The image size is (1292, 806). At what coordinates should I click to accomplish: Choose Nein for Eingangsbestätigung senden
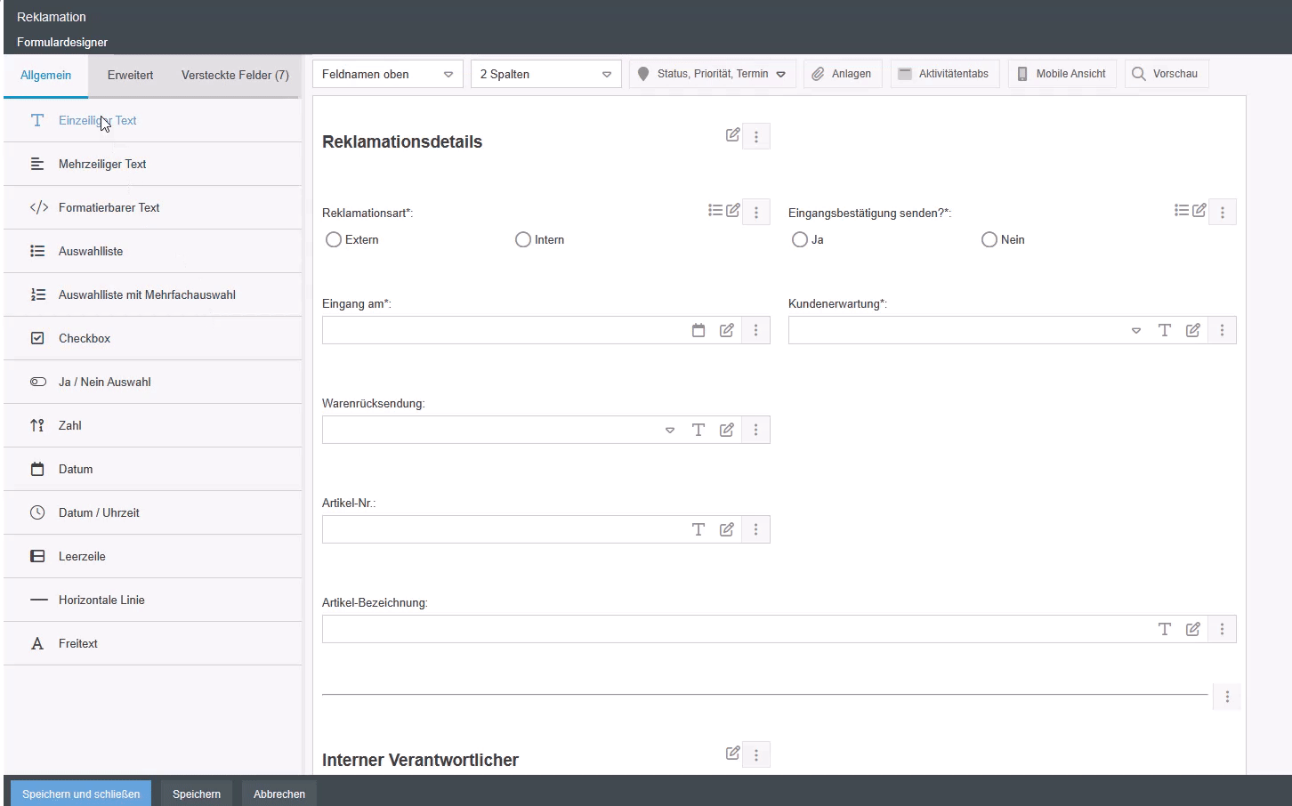(x=989, y=240)
